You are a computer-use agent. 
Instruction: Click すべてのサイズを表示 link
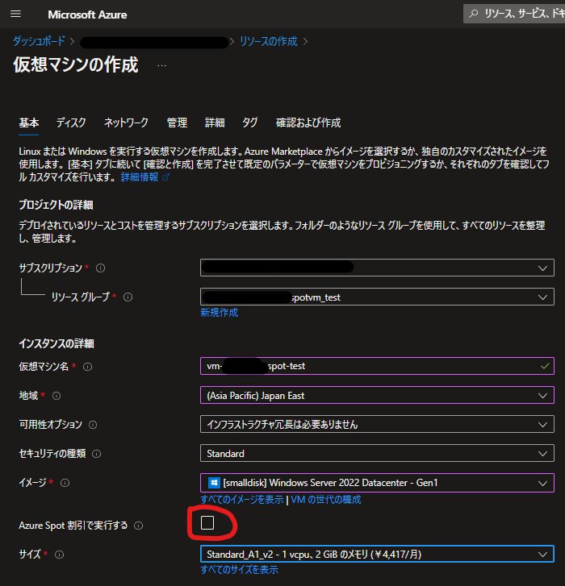pyautogui.click(x=240, y=570)
